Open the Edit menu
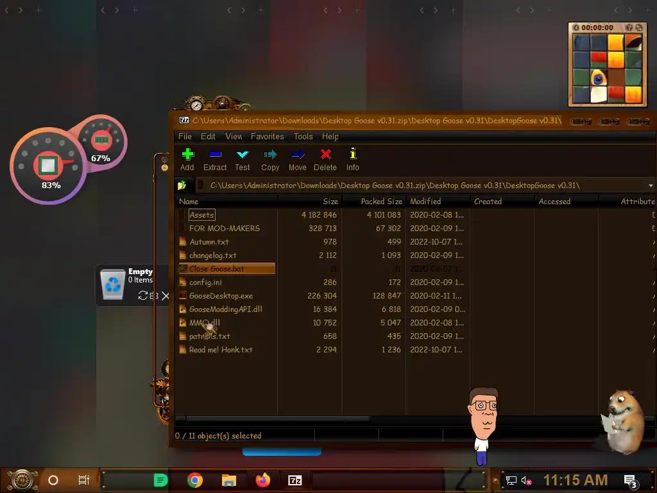Screen dimensions: 657x493 (x=209, y=136)
